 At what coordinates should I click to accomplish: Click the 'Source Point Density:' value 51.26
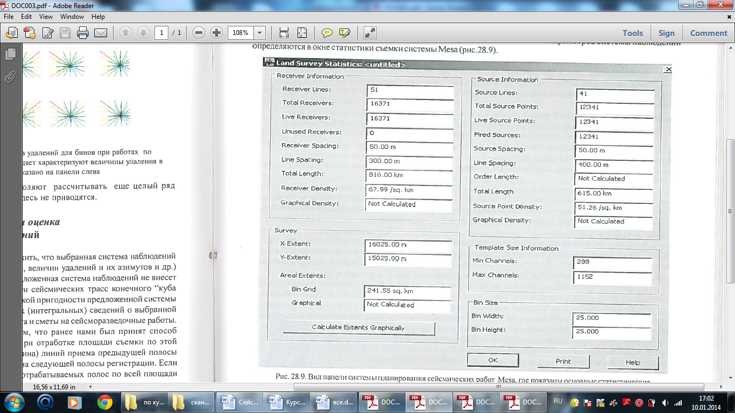tap(614, 208)
